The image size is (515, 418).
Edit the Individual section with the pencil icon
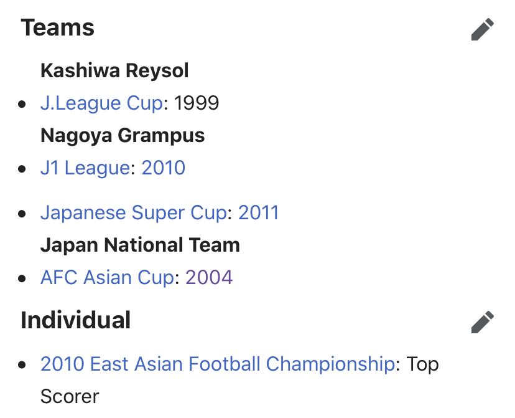coord(482,321)
